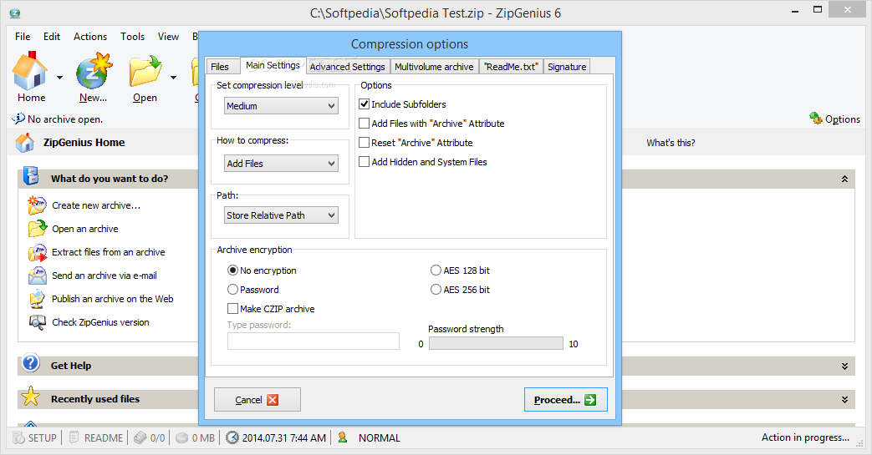Open the Open button dropdown arrow
872x455 pixels.
coord(174,78)
